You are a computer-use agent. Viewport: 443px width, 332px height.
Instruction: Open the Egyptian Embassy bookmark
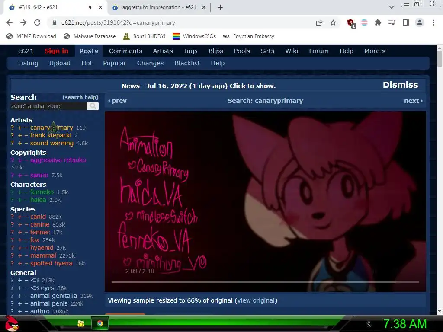249,36
